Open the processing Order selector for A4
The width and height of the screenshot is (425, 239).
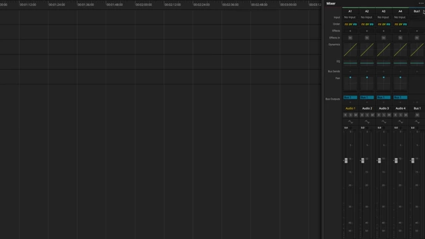(x=400, y=25)
